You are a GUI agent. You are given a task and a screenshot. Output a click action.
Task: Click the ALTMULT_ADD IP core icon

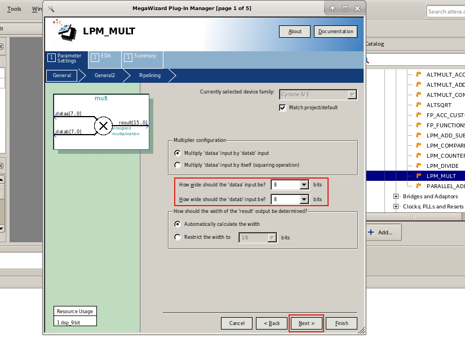pyautogui.click(x=419, y=84)
